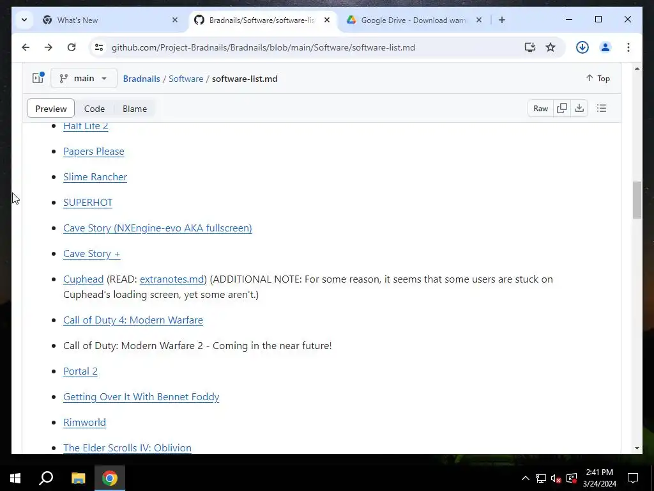This screenshot has height=491, width=654.
Task: Open network status tray icon
Action: [x=541, y=478]
